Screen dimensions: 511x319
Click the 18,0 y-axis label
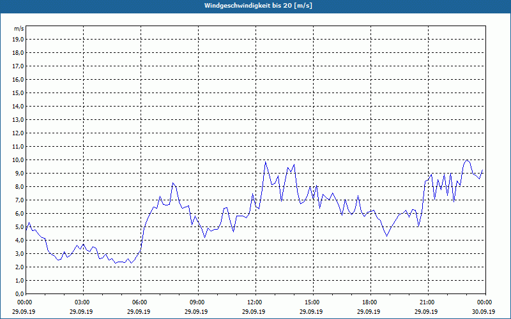click(x=18, y=53)
